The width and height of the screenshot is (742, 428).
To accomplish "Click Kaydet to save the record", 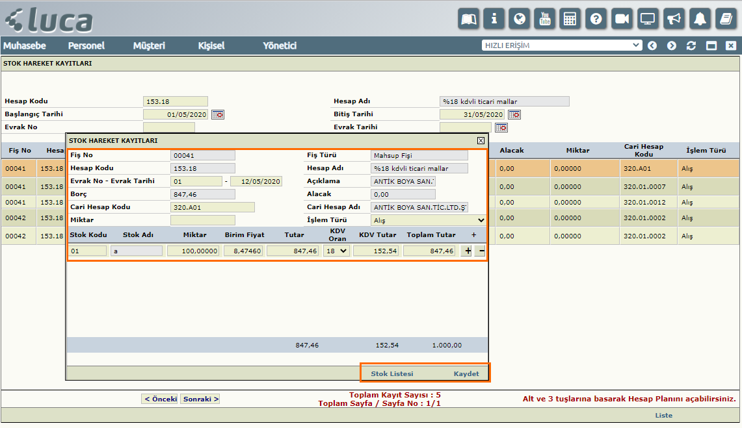I will 466,373.
